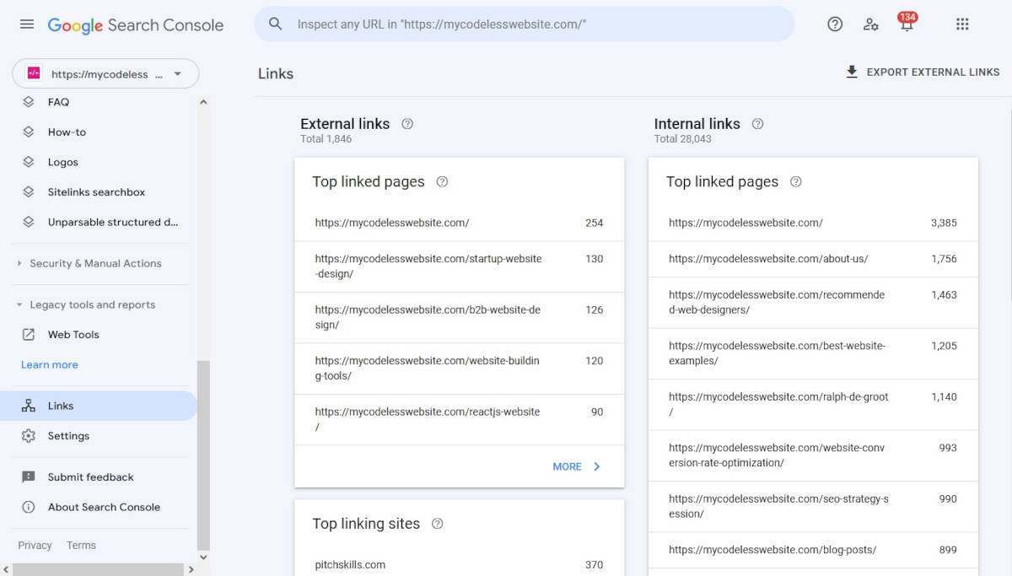Open the Google apps grid

pos(962,24)
